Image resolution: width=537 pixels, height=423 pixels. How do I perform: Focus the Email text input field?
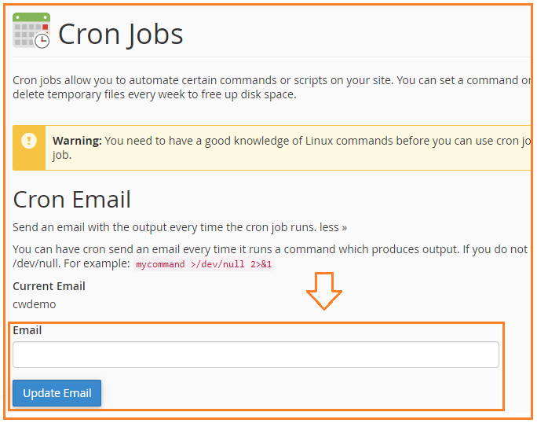(x=256, y=355)
